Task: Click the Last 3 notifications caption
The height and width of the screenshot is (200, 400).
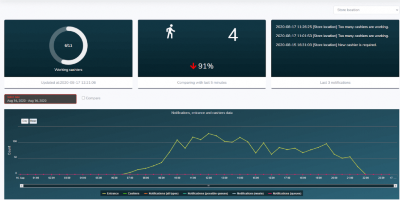Action: click(335, 83)
